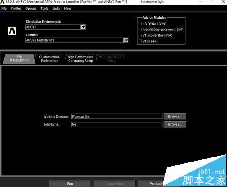Check the VT HI (-HI) option

(140, 41)
